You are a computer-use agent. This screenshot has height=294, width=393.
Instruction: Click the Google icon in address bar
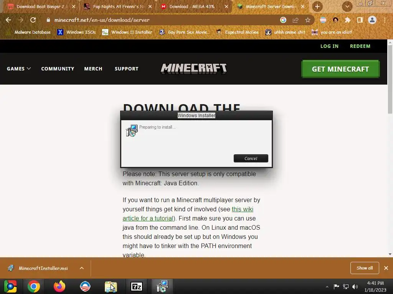[x=283, y=20]
